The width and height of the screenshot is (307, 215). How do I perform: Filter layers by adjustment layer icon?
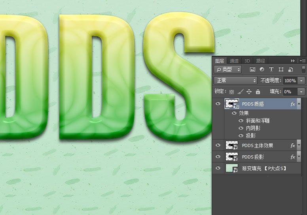[262, 70]
